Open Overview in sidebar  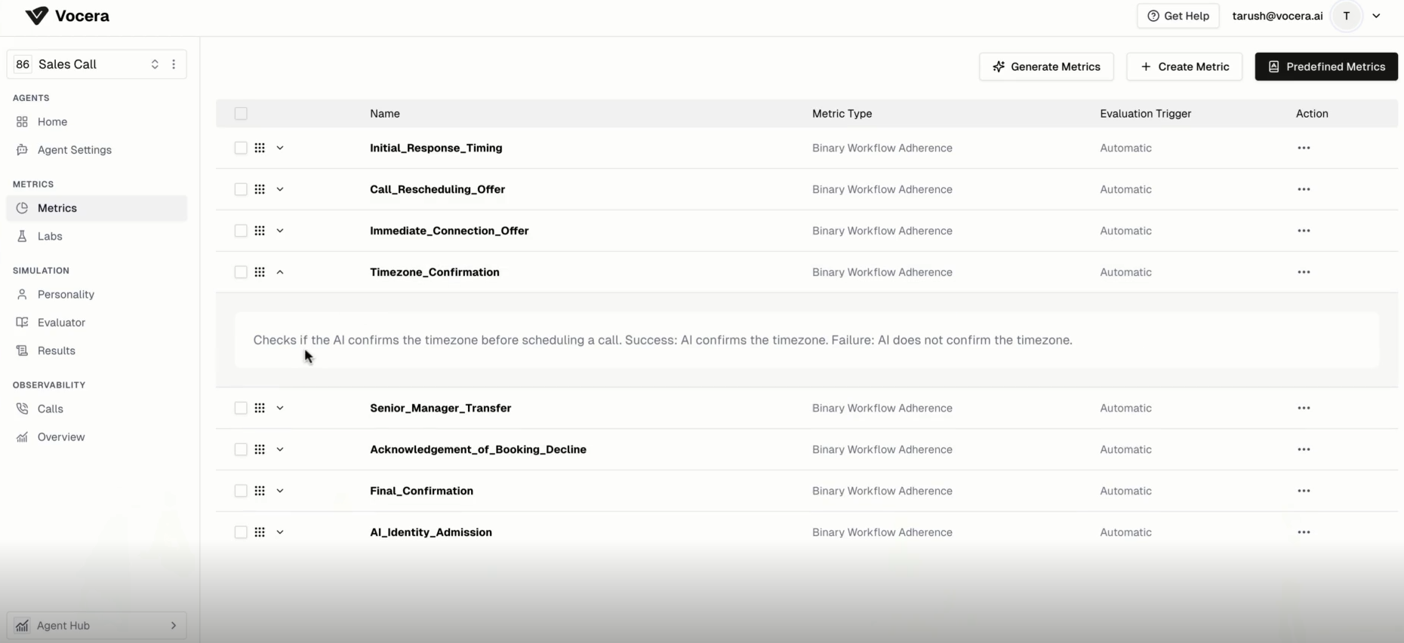click(97, 437)
